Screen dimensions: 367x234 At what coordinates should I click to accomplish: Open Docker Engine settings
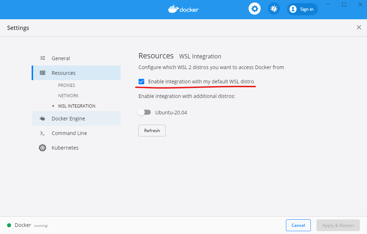(76, 118)
